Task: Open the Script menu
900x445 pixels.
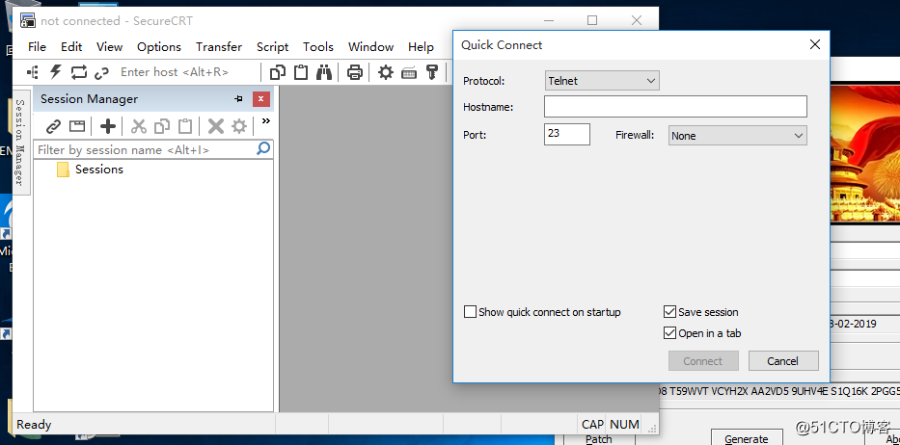Action: point(272,47)
